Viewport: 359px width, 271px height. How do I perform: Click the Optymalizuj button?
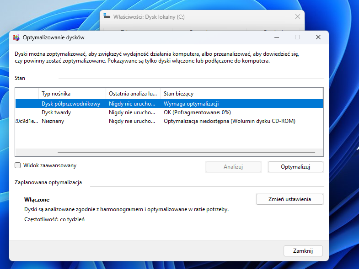tap(295, 167)
